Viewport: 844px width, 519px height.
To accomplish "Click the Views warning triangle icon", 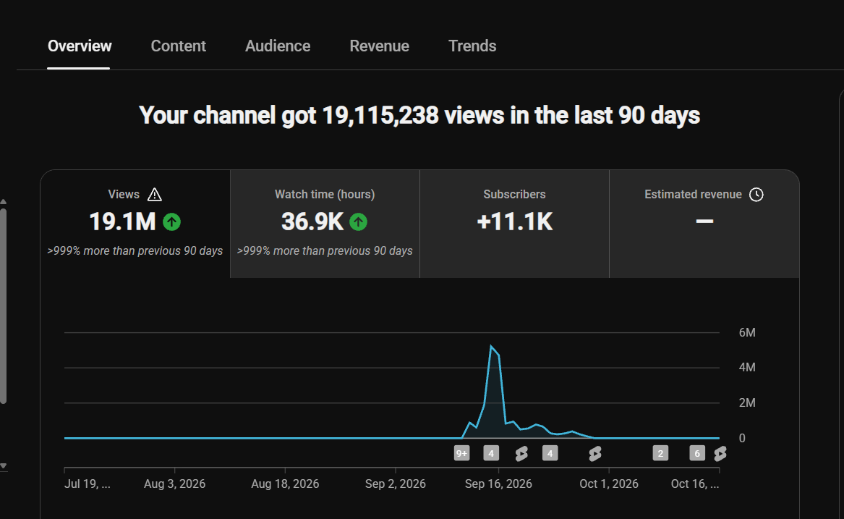I will pos(155,195).
